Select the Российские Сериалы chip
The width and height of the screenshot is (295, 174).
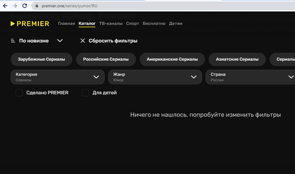pyautogui.click(x=106, y=59)
